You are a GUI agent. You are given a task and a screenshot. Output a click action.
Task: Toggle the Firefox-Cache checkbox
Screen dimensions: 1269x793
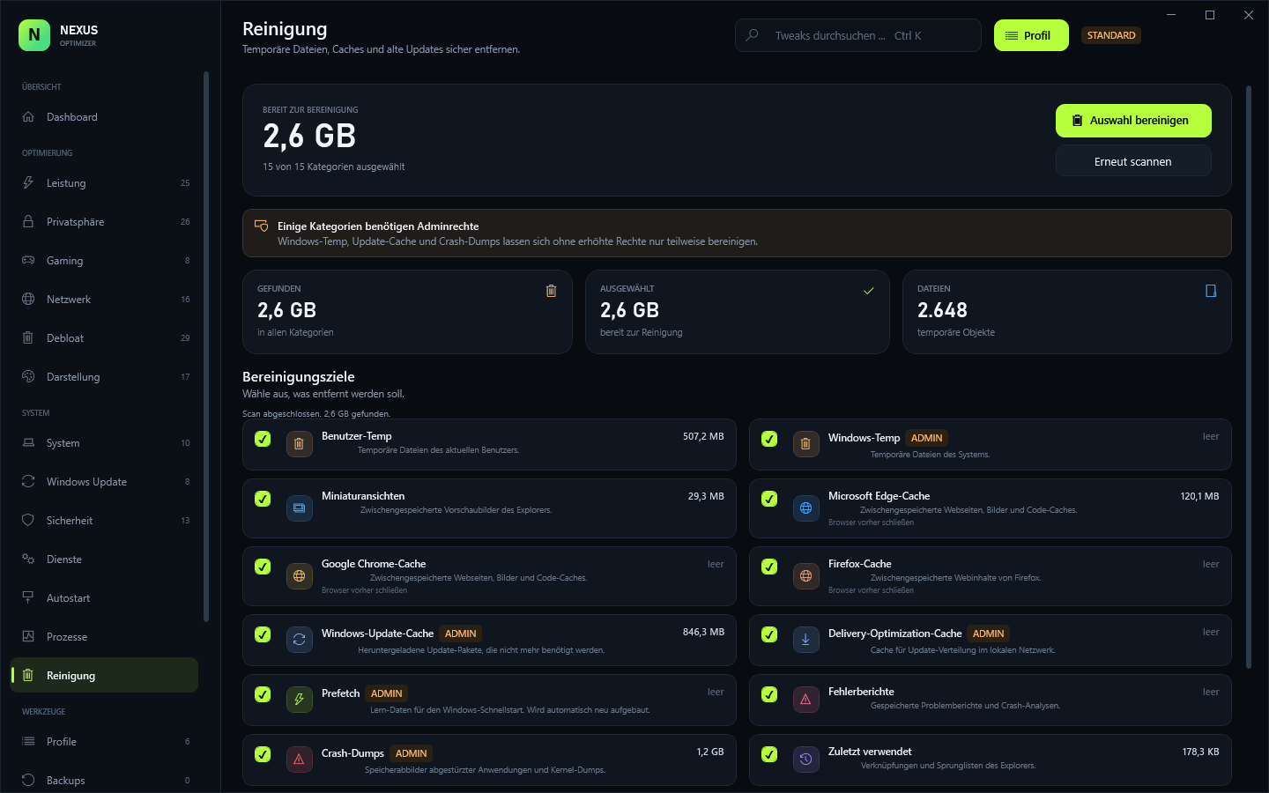pyautogui.click(x=769, y=567)
